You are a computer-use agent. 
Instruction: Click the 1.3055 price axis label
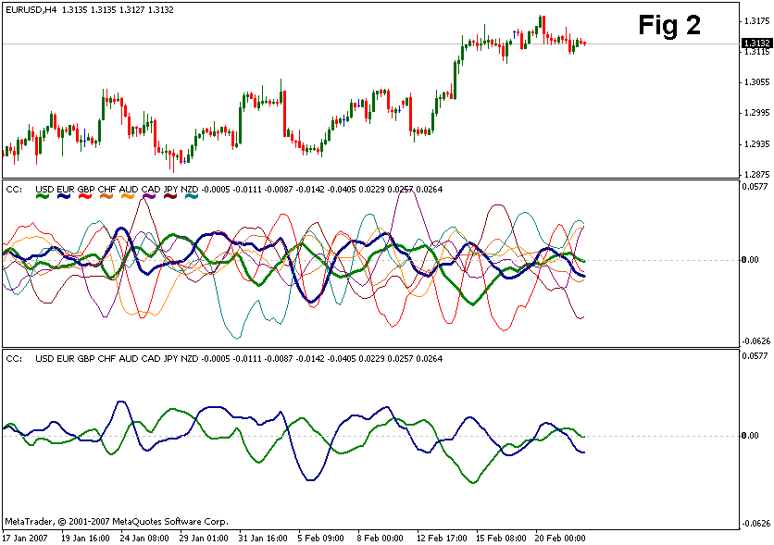pyautogui.click(x=756, y=82)
